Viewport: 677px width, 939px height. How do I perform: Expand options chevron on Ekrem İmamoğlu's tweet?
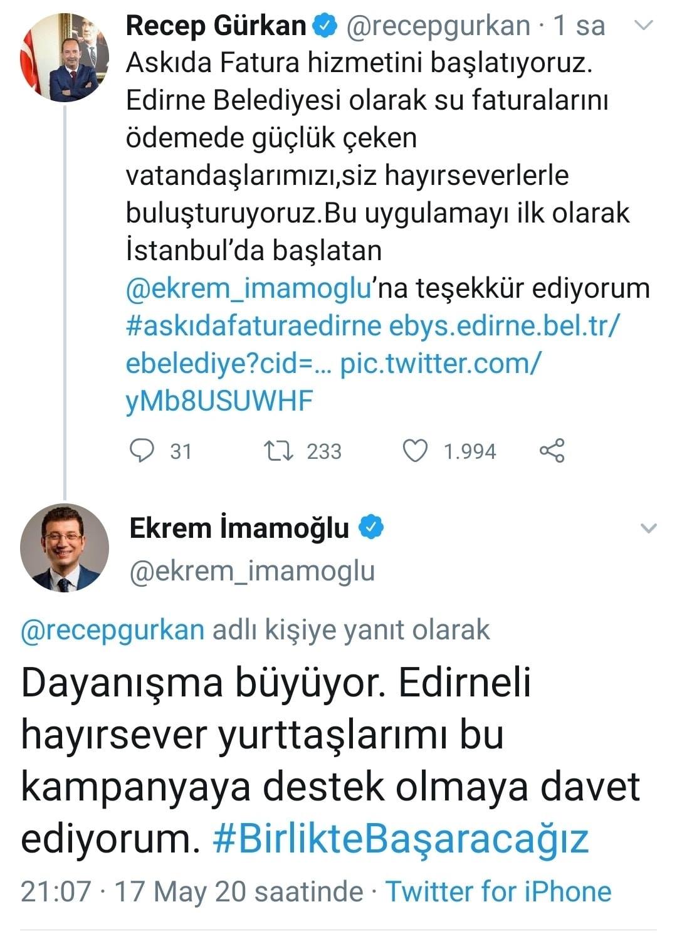(648, 528)
